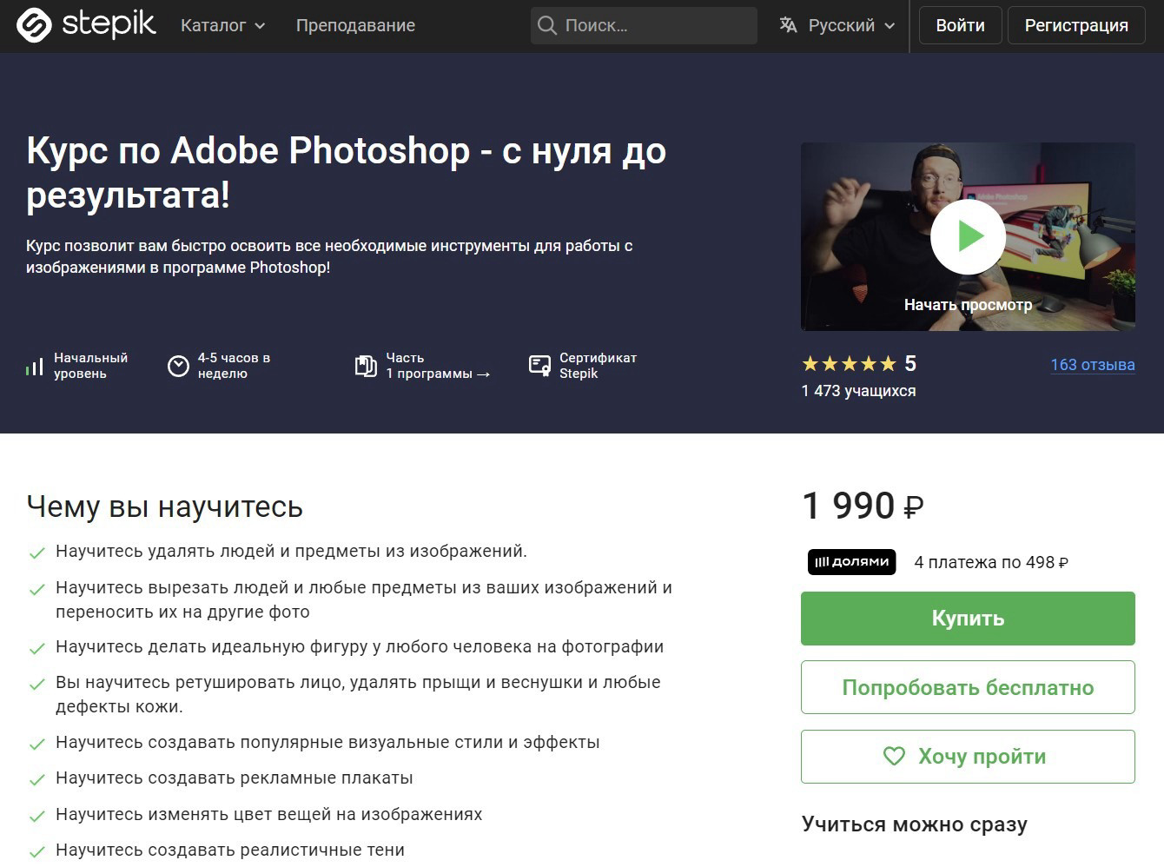The height and width of the screenshot is (867, 1164).
Task: Click 'Научитесь создавать рекламные плакаты' item
Action: (x=235, y=778)
